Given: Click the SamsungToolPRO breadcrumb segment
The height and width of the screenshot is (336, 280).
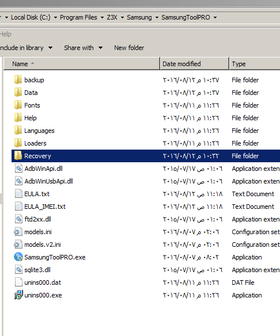Looking at the screenshot, I should pos(186,17).
